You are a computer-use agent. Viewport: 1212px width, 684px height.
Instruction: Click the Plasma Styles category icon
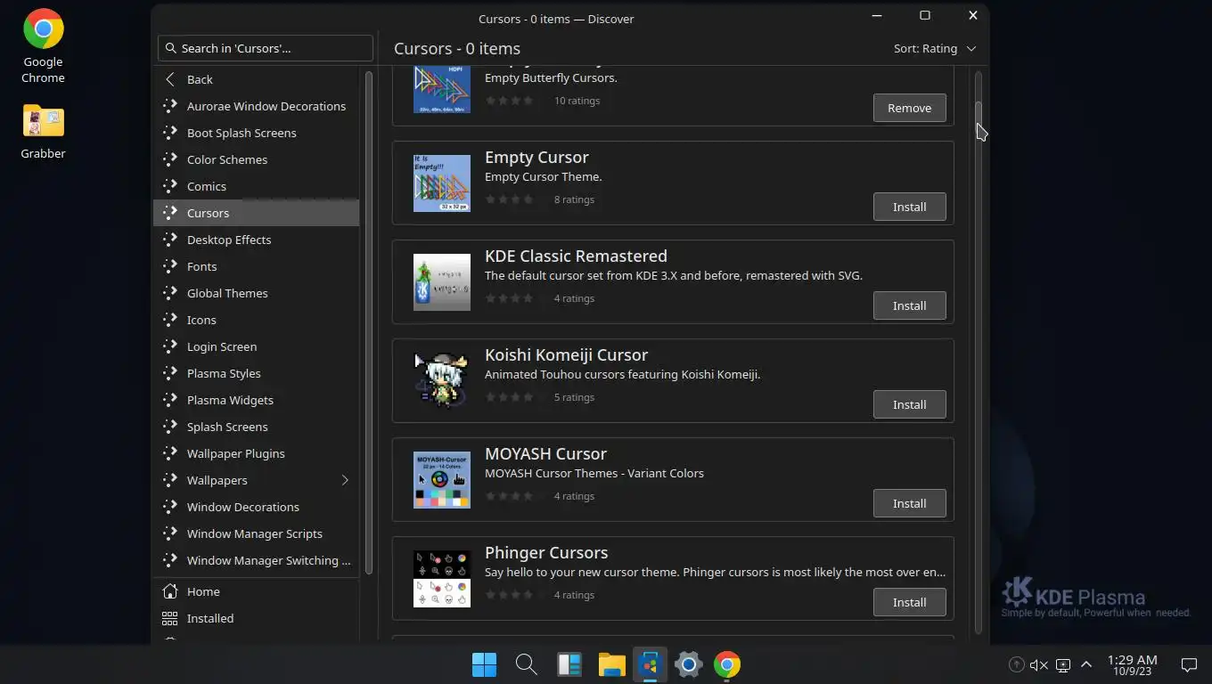coord(170,373)
